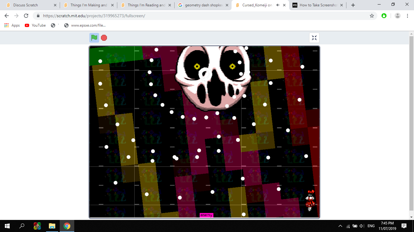Show hidden system tray icons
Image resolution: width=414 pixels, height=232 pixels.
point(340,226)
